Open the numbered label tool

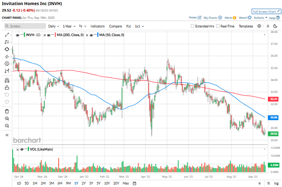click(7, 64)
